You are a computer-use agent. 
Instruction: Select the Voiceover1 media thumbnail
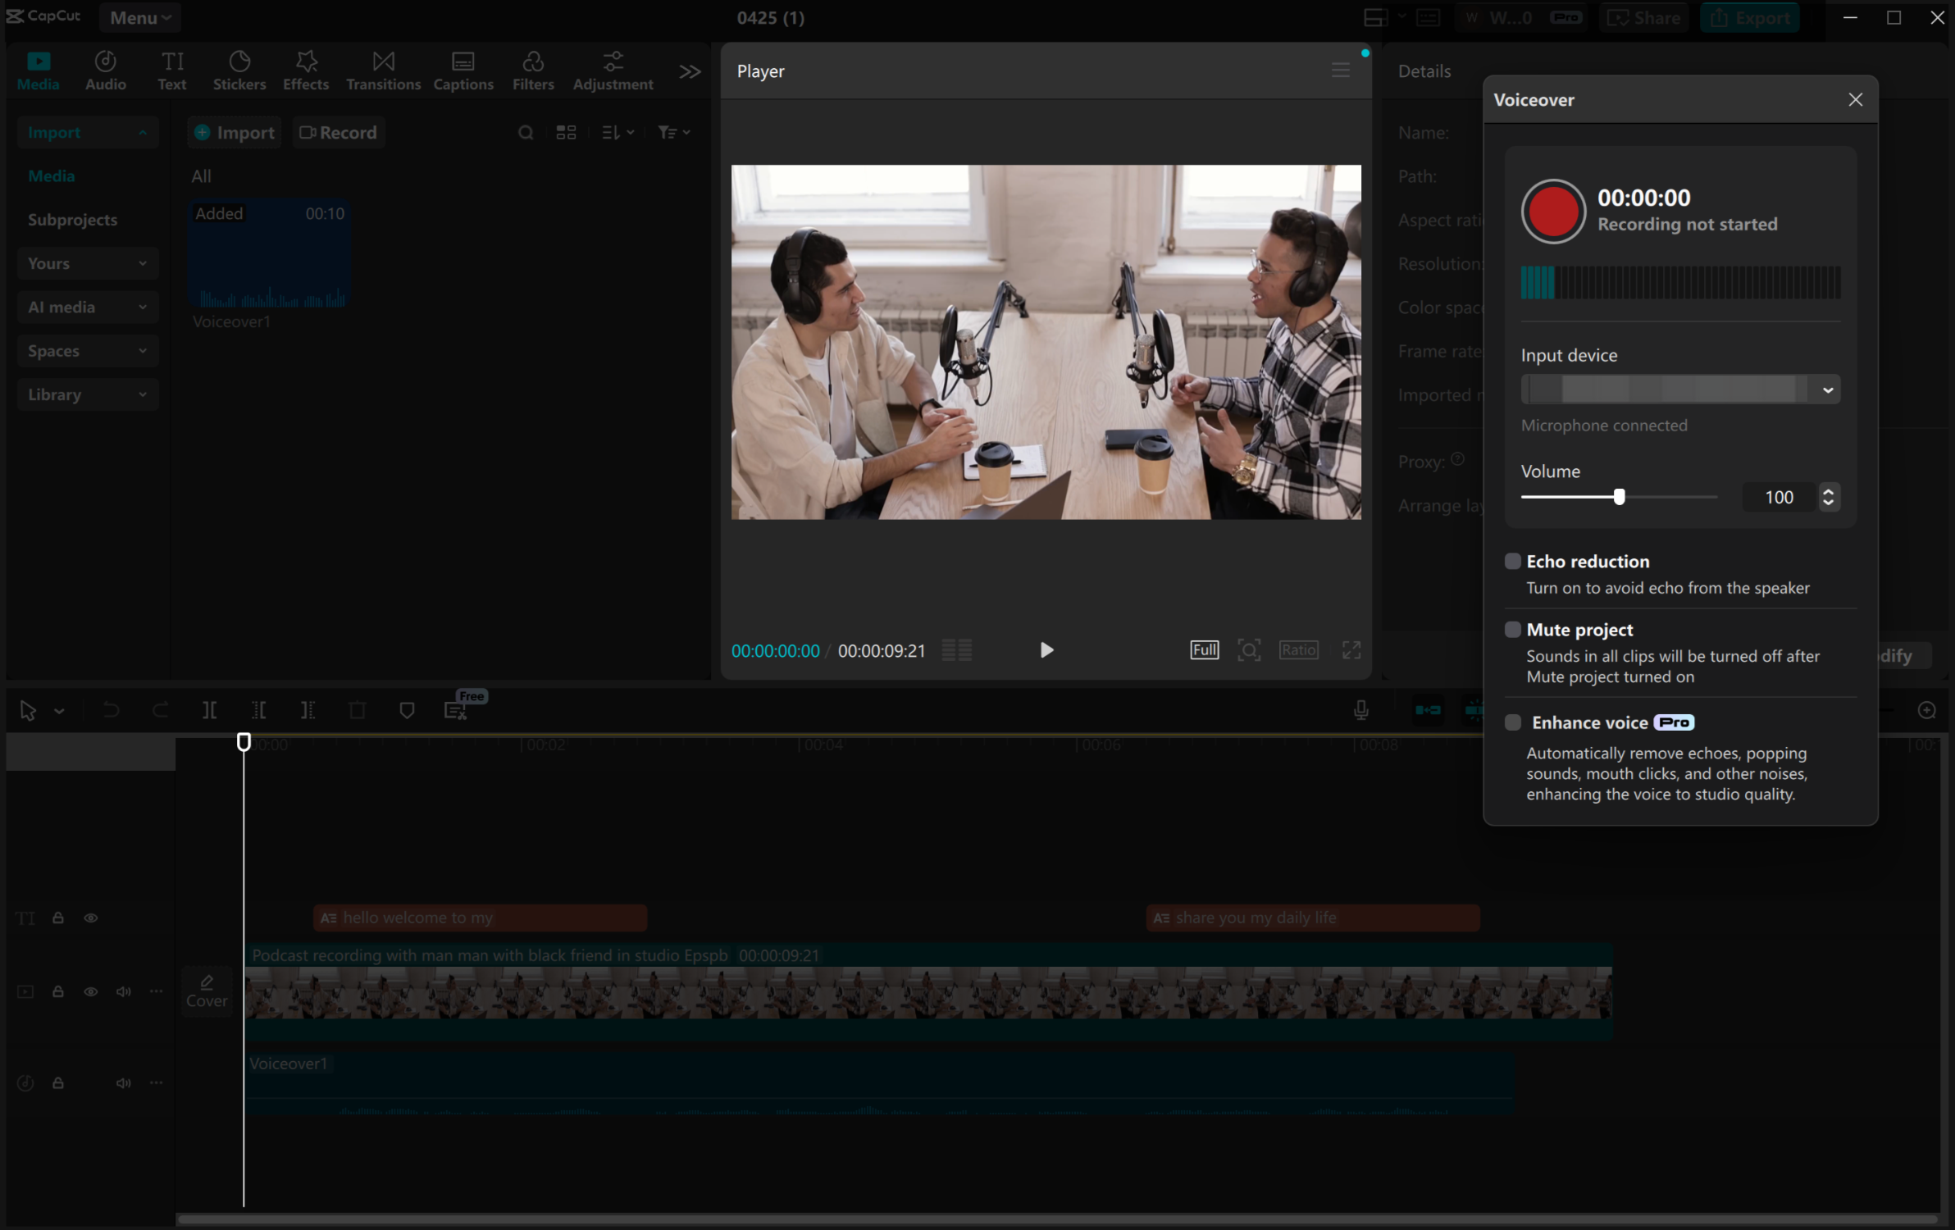coord(269,254)
